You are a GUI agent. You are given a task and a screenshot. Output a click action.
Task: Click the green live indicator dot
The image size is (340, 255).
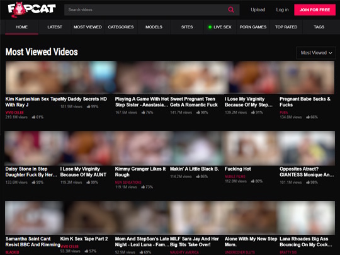coord(210,27)
